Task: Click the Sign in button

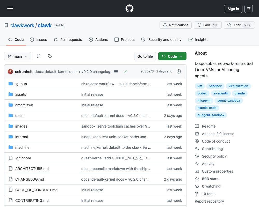Action: (233, 9)
